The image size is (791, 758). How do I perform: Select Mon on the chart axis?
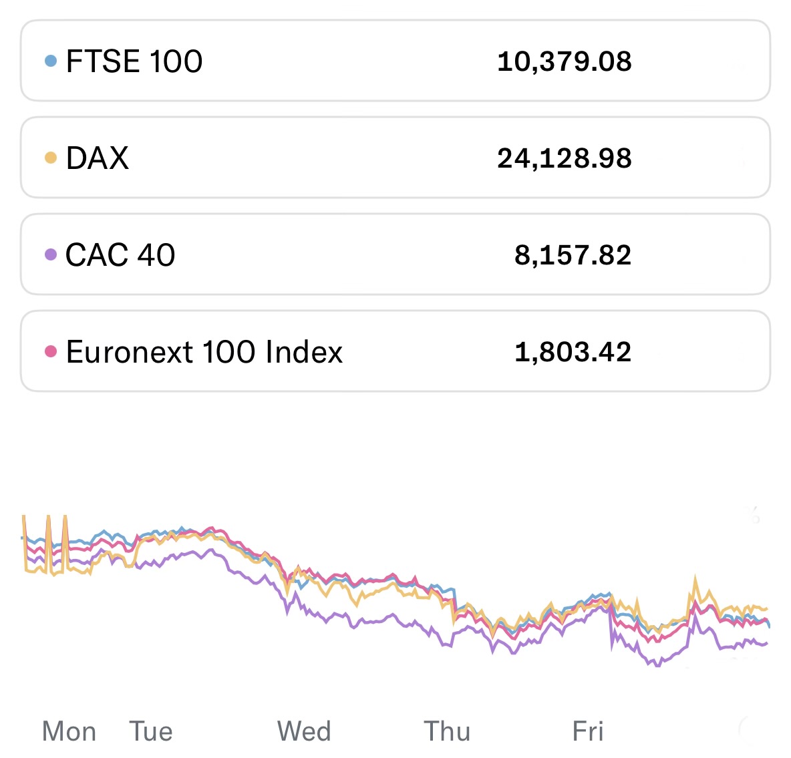point(69,732)
